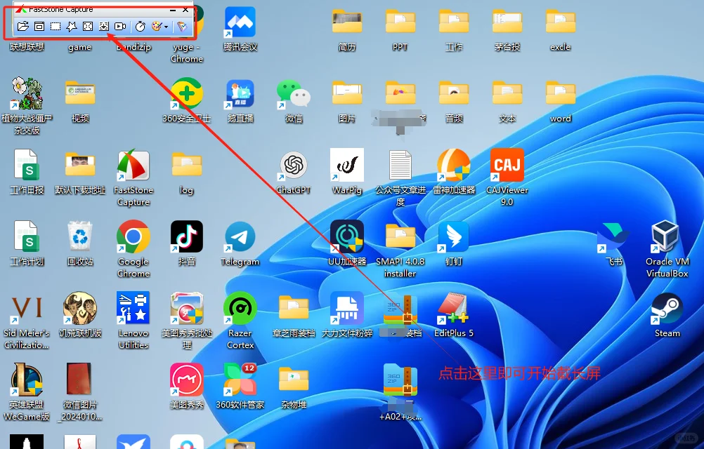Image resolution: width=704 pixels, height=449 pixels.
Task: Capture the active window with FastStone
Action: 39,27
